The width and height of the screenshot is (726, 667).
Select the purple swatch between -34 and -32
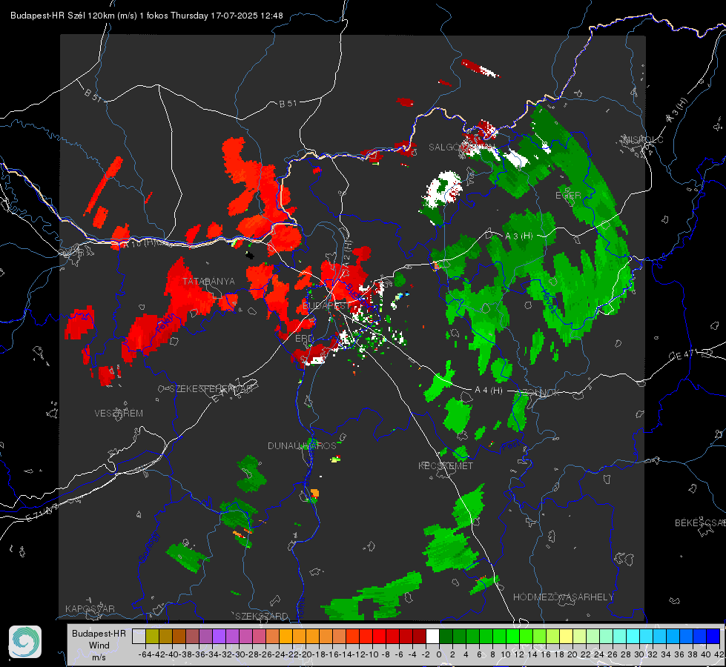[219, 637]
